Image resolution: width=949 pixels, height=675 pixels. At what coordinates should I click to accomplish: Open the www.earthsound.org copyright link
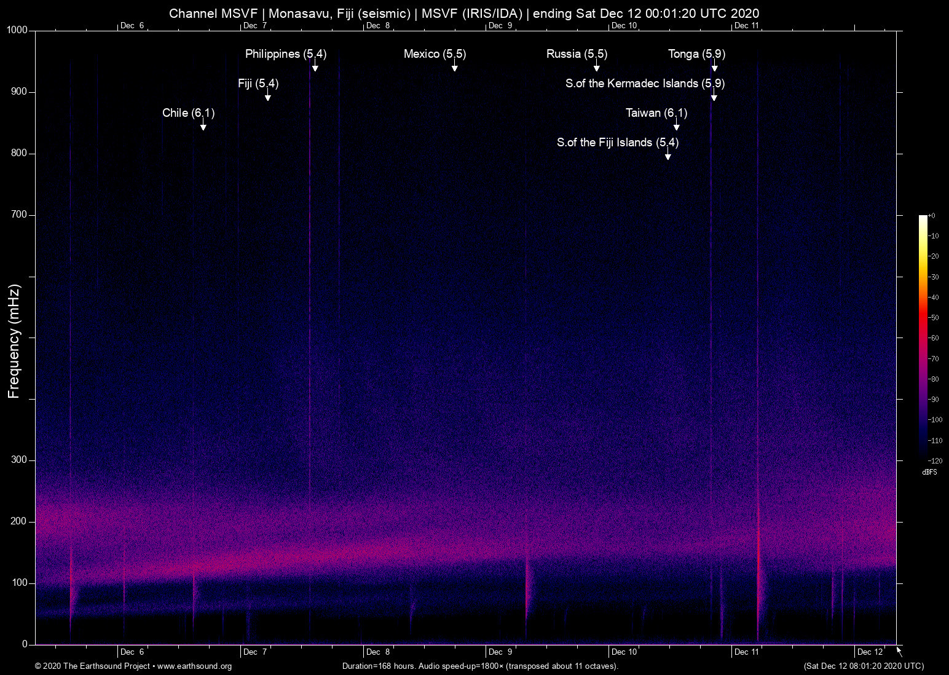pos(194,666)
